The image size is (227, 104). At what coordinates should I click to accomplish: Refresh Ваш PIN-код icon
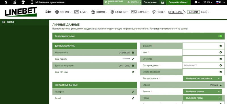click(133, 72)
